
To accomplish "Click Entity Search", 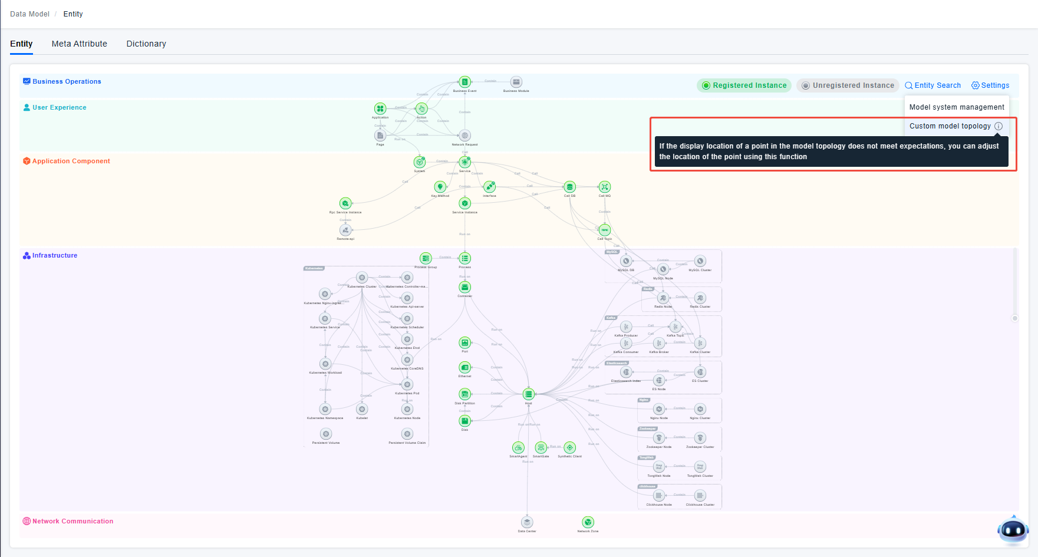I will 932,85.
